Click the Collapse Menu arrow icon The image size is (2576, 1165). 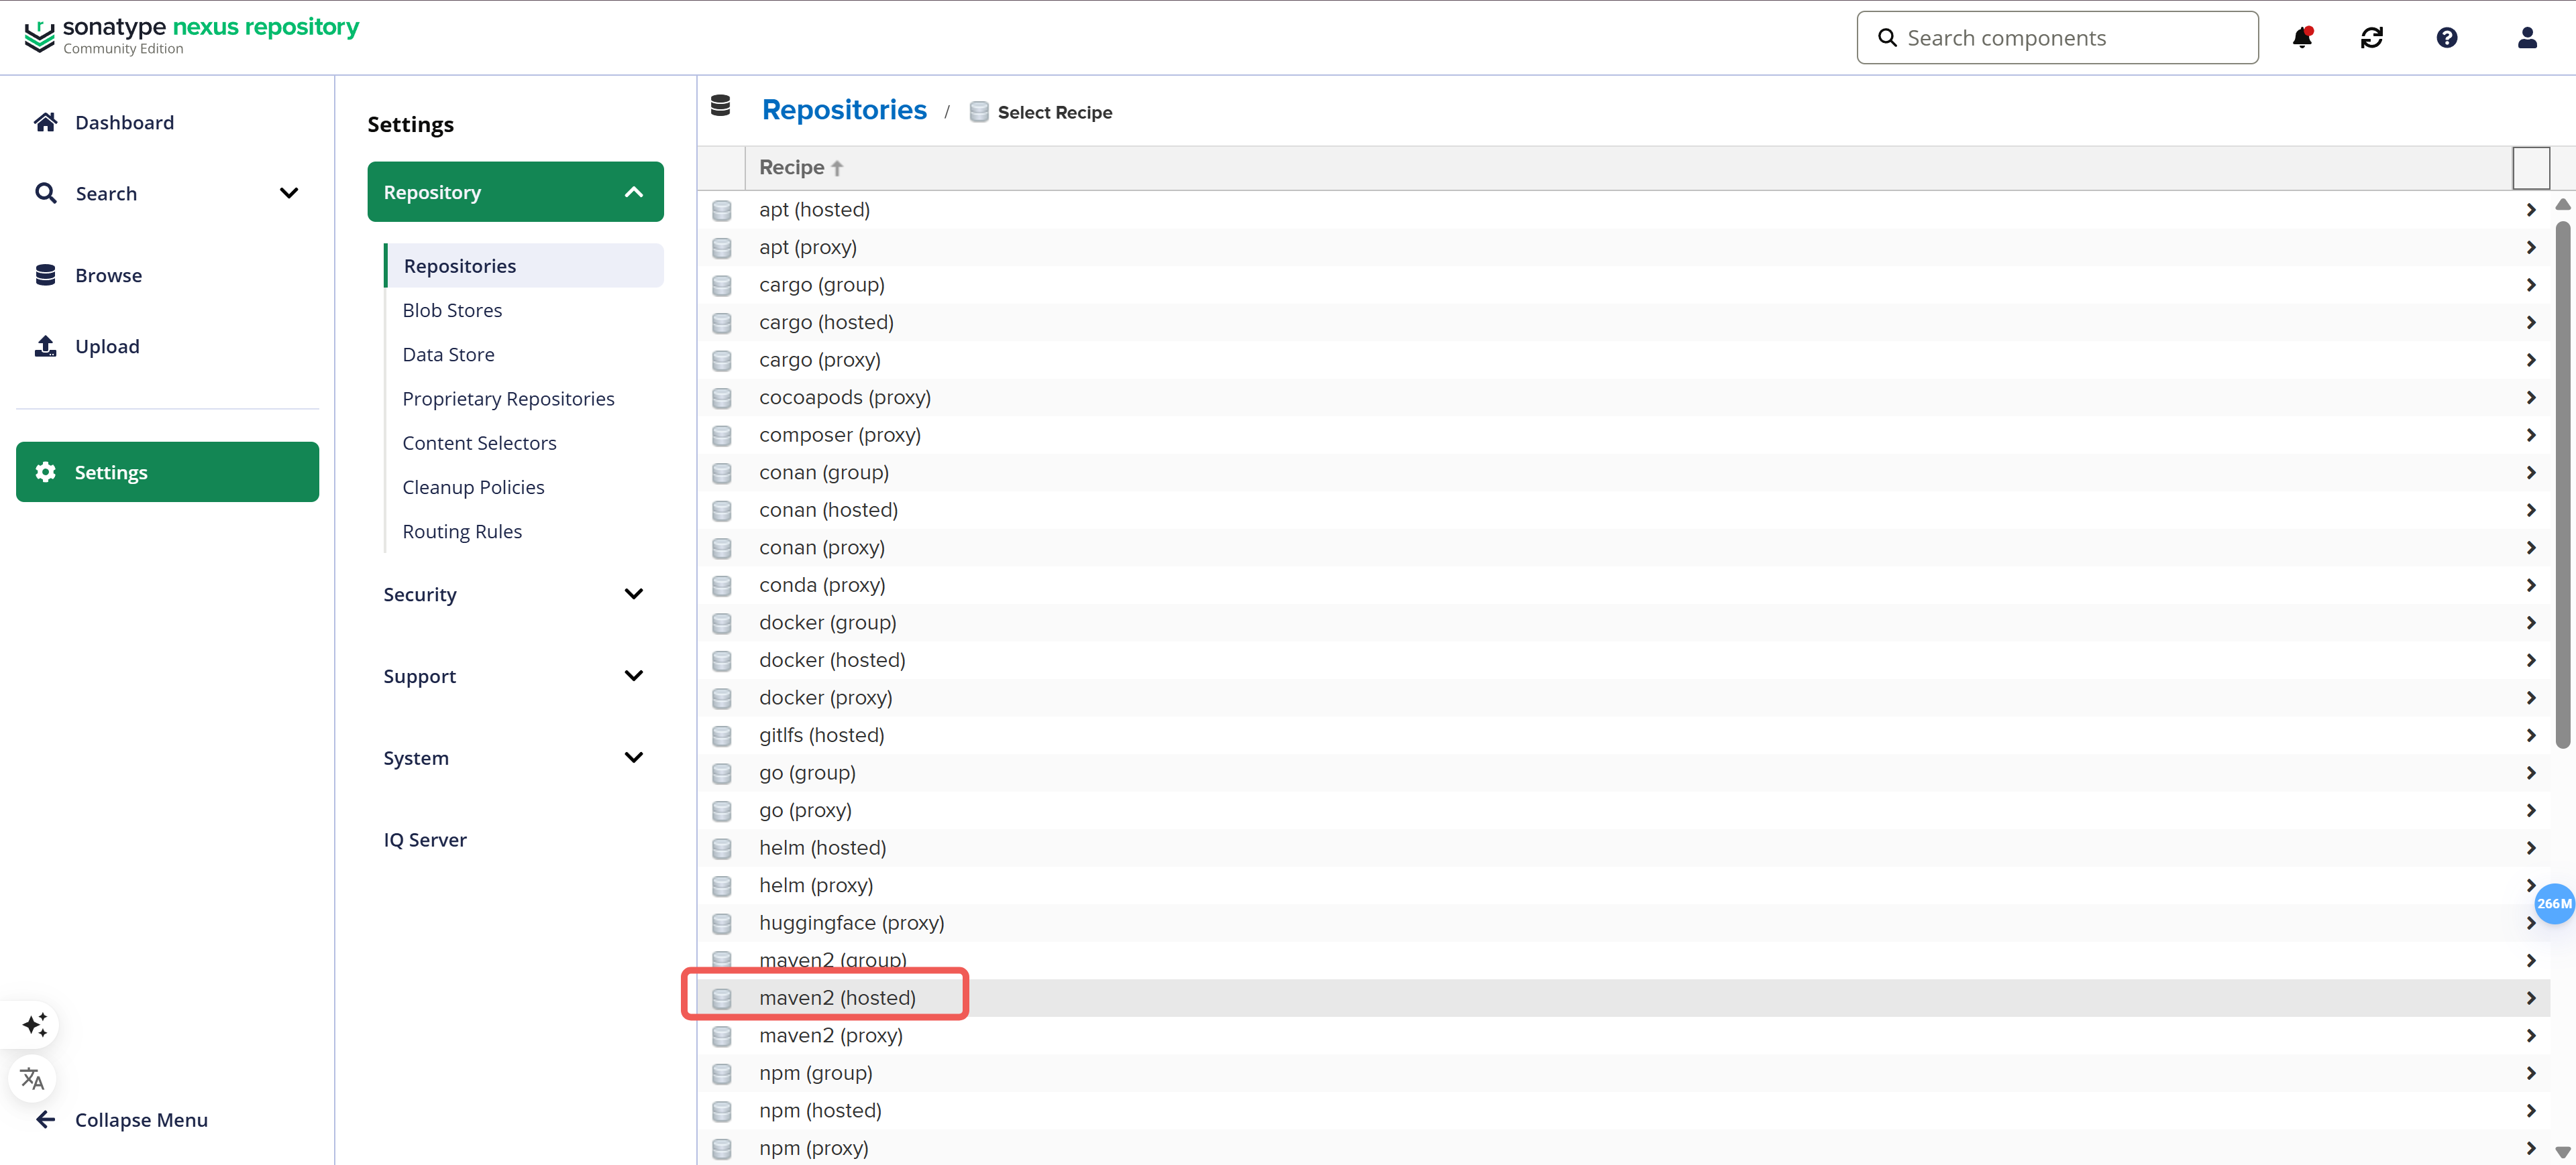(x=45, y=1119)
